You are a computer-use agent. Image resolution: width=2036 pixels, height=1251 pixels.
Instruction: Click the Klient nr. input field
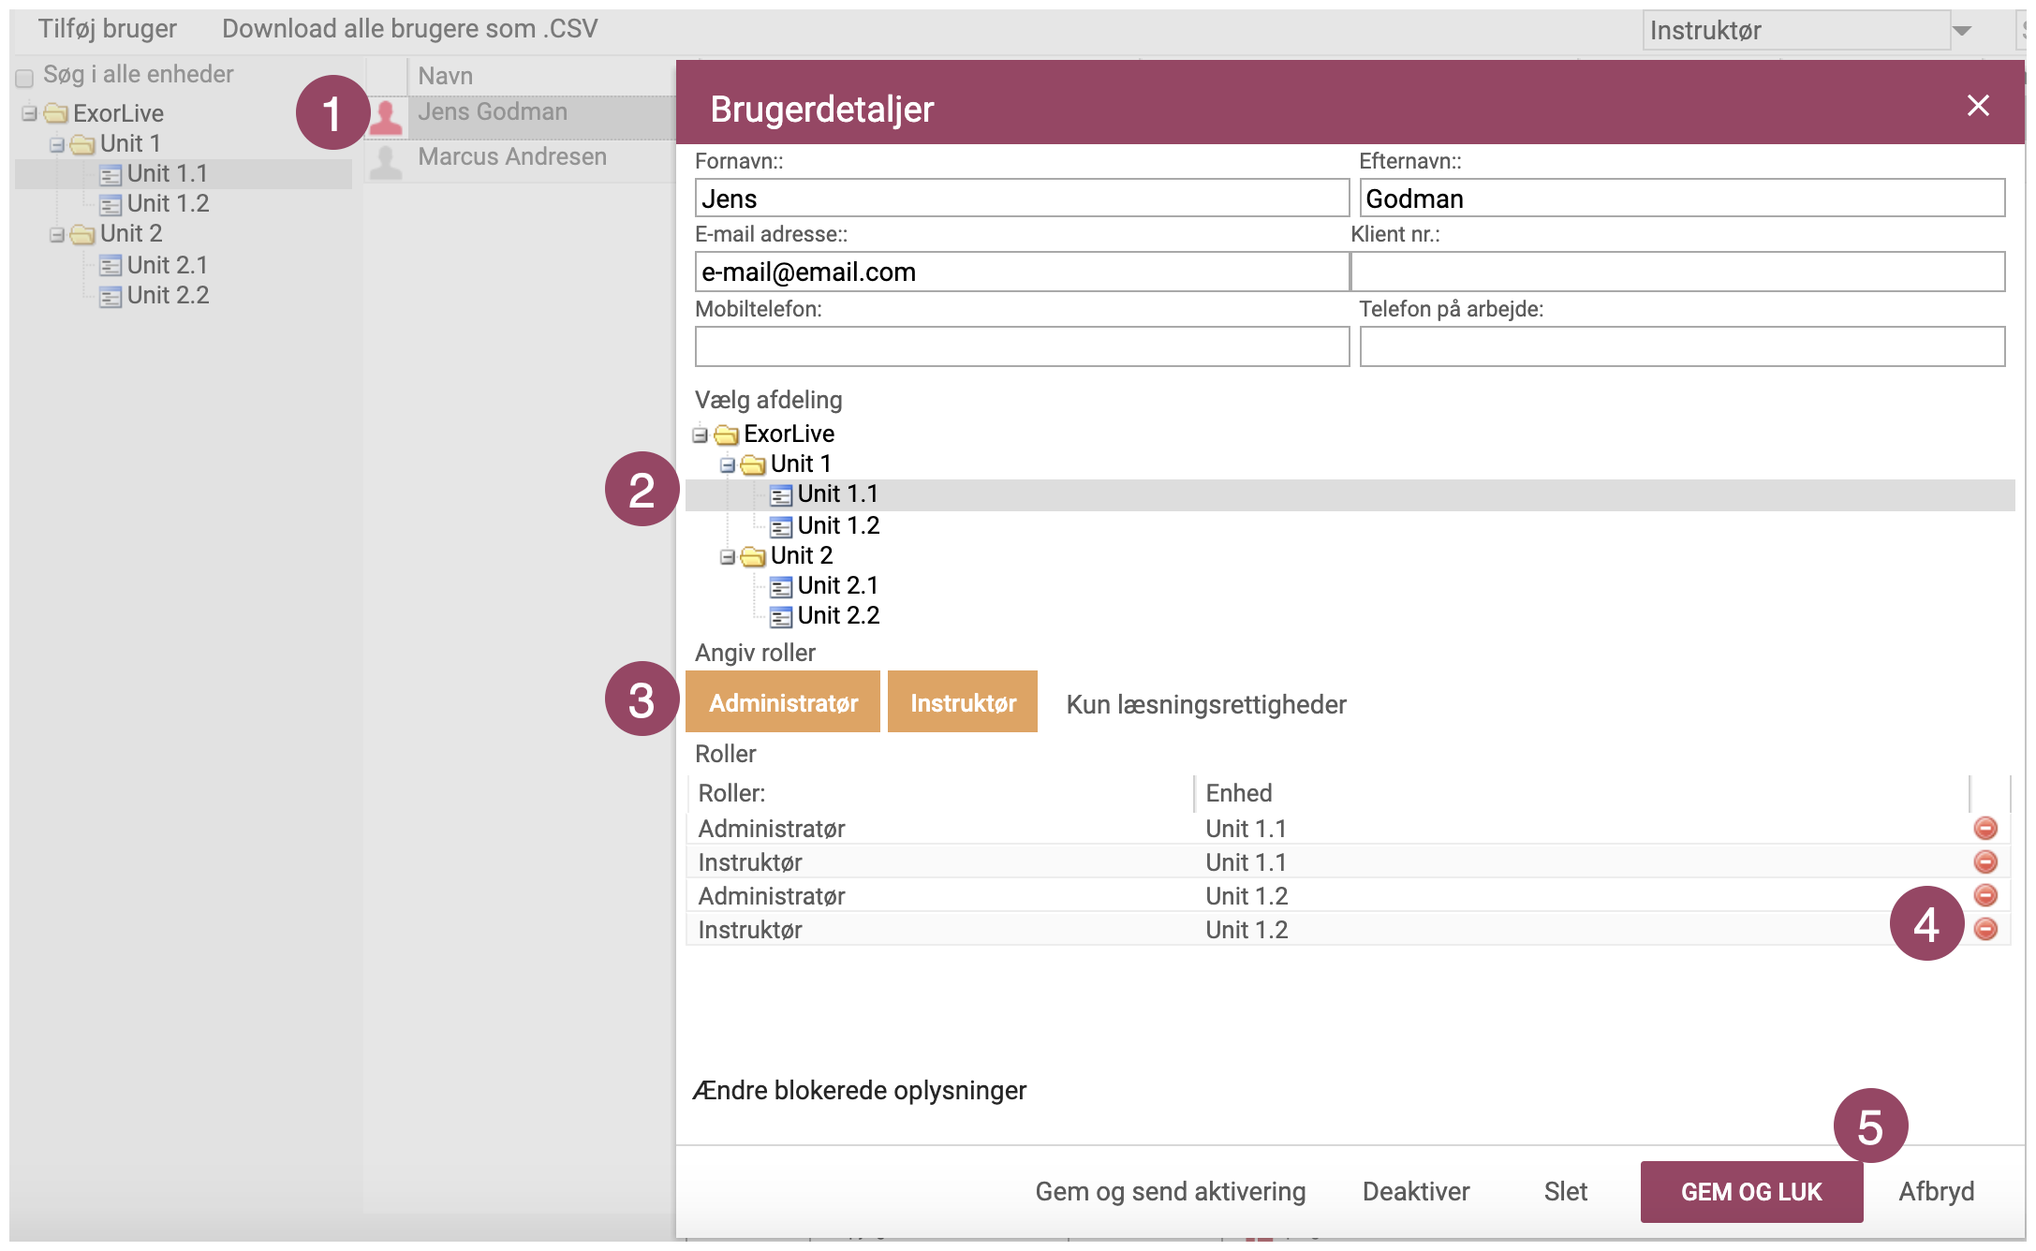click(x=1678, y=272)
